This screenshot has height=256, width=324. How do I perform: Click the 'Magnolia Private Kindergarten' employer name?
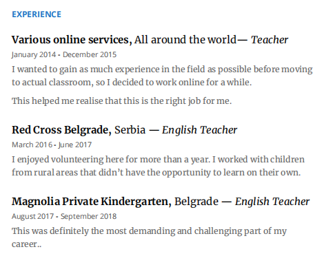92,202
